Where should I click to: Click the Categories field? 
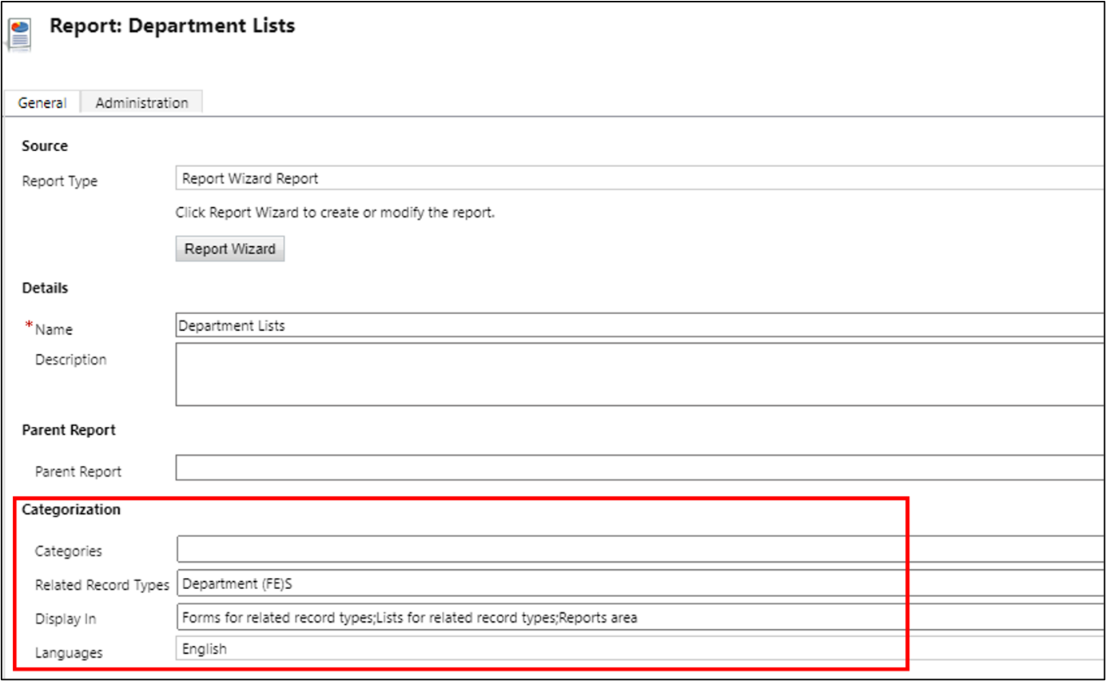(x=640, y=549)
